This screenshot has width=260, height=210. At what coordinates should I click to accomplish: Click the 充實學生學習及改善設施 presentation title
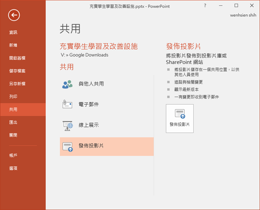click(99, 46)
